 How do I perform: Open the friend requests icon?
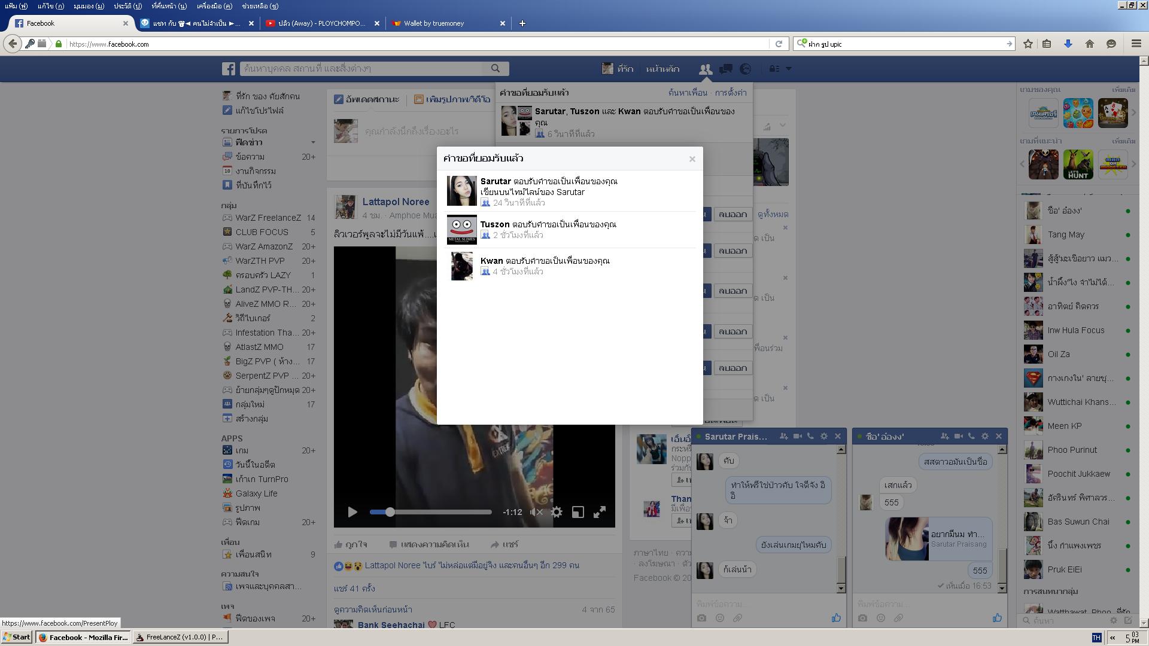(706, 69)
